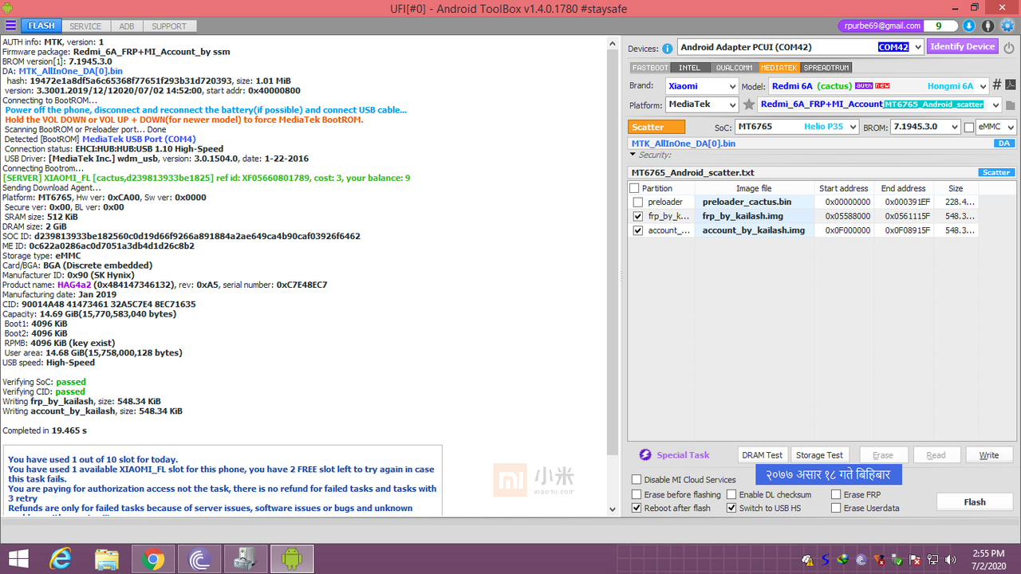Open the BROM version dropdown

click(x=955, y=127)
